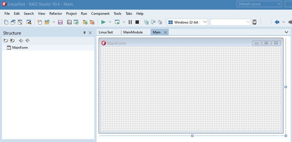Viewport: 292px width, 142px height.
Task: Click the Save All icon
Action: 69,22
